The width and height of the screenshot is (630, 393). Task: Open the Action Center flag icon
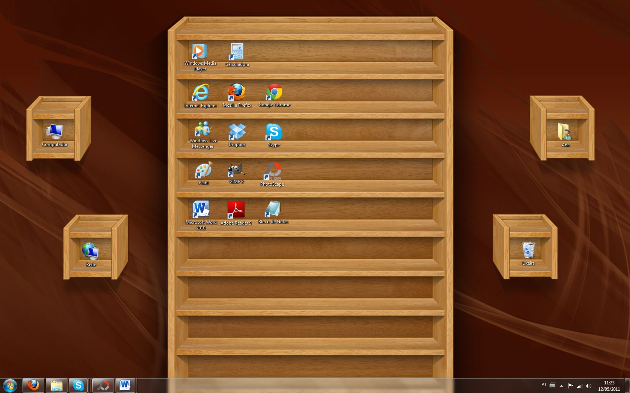[570, 386]
